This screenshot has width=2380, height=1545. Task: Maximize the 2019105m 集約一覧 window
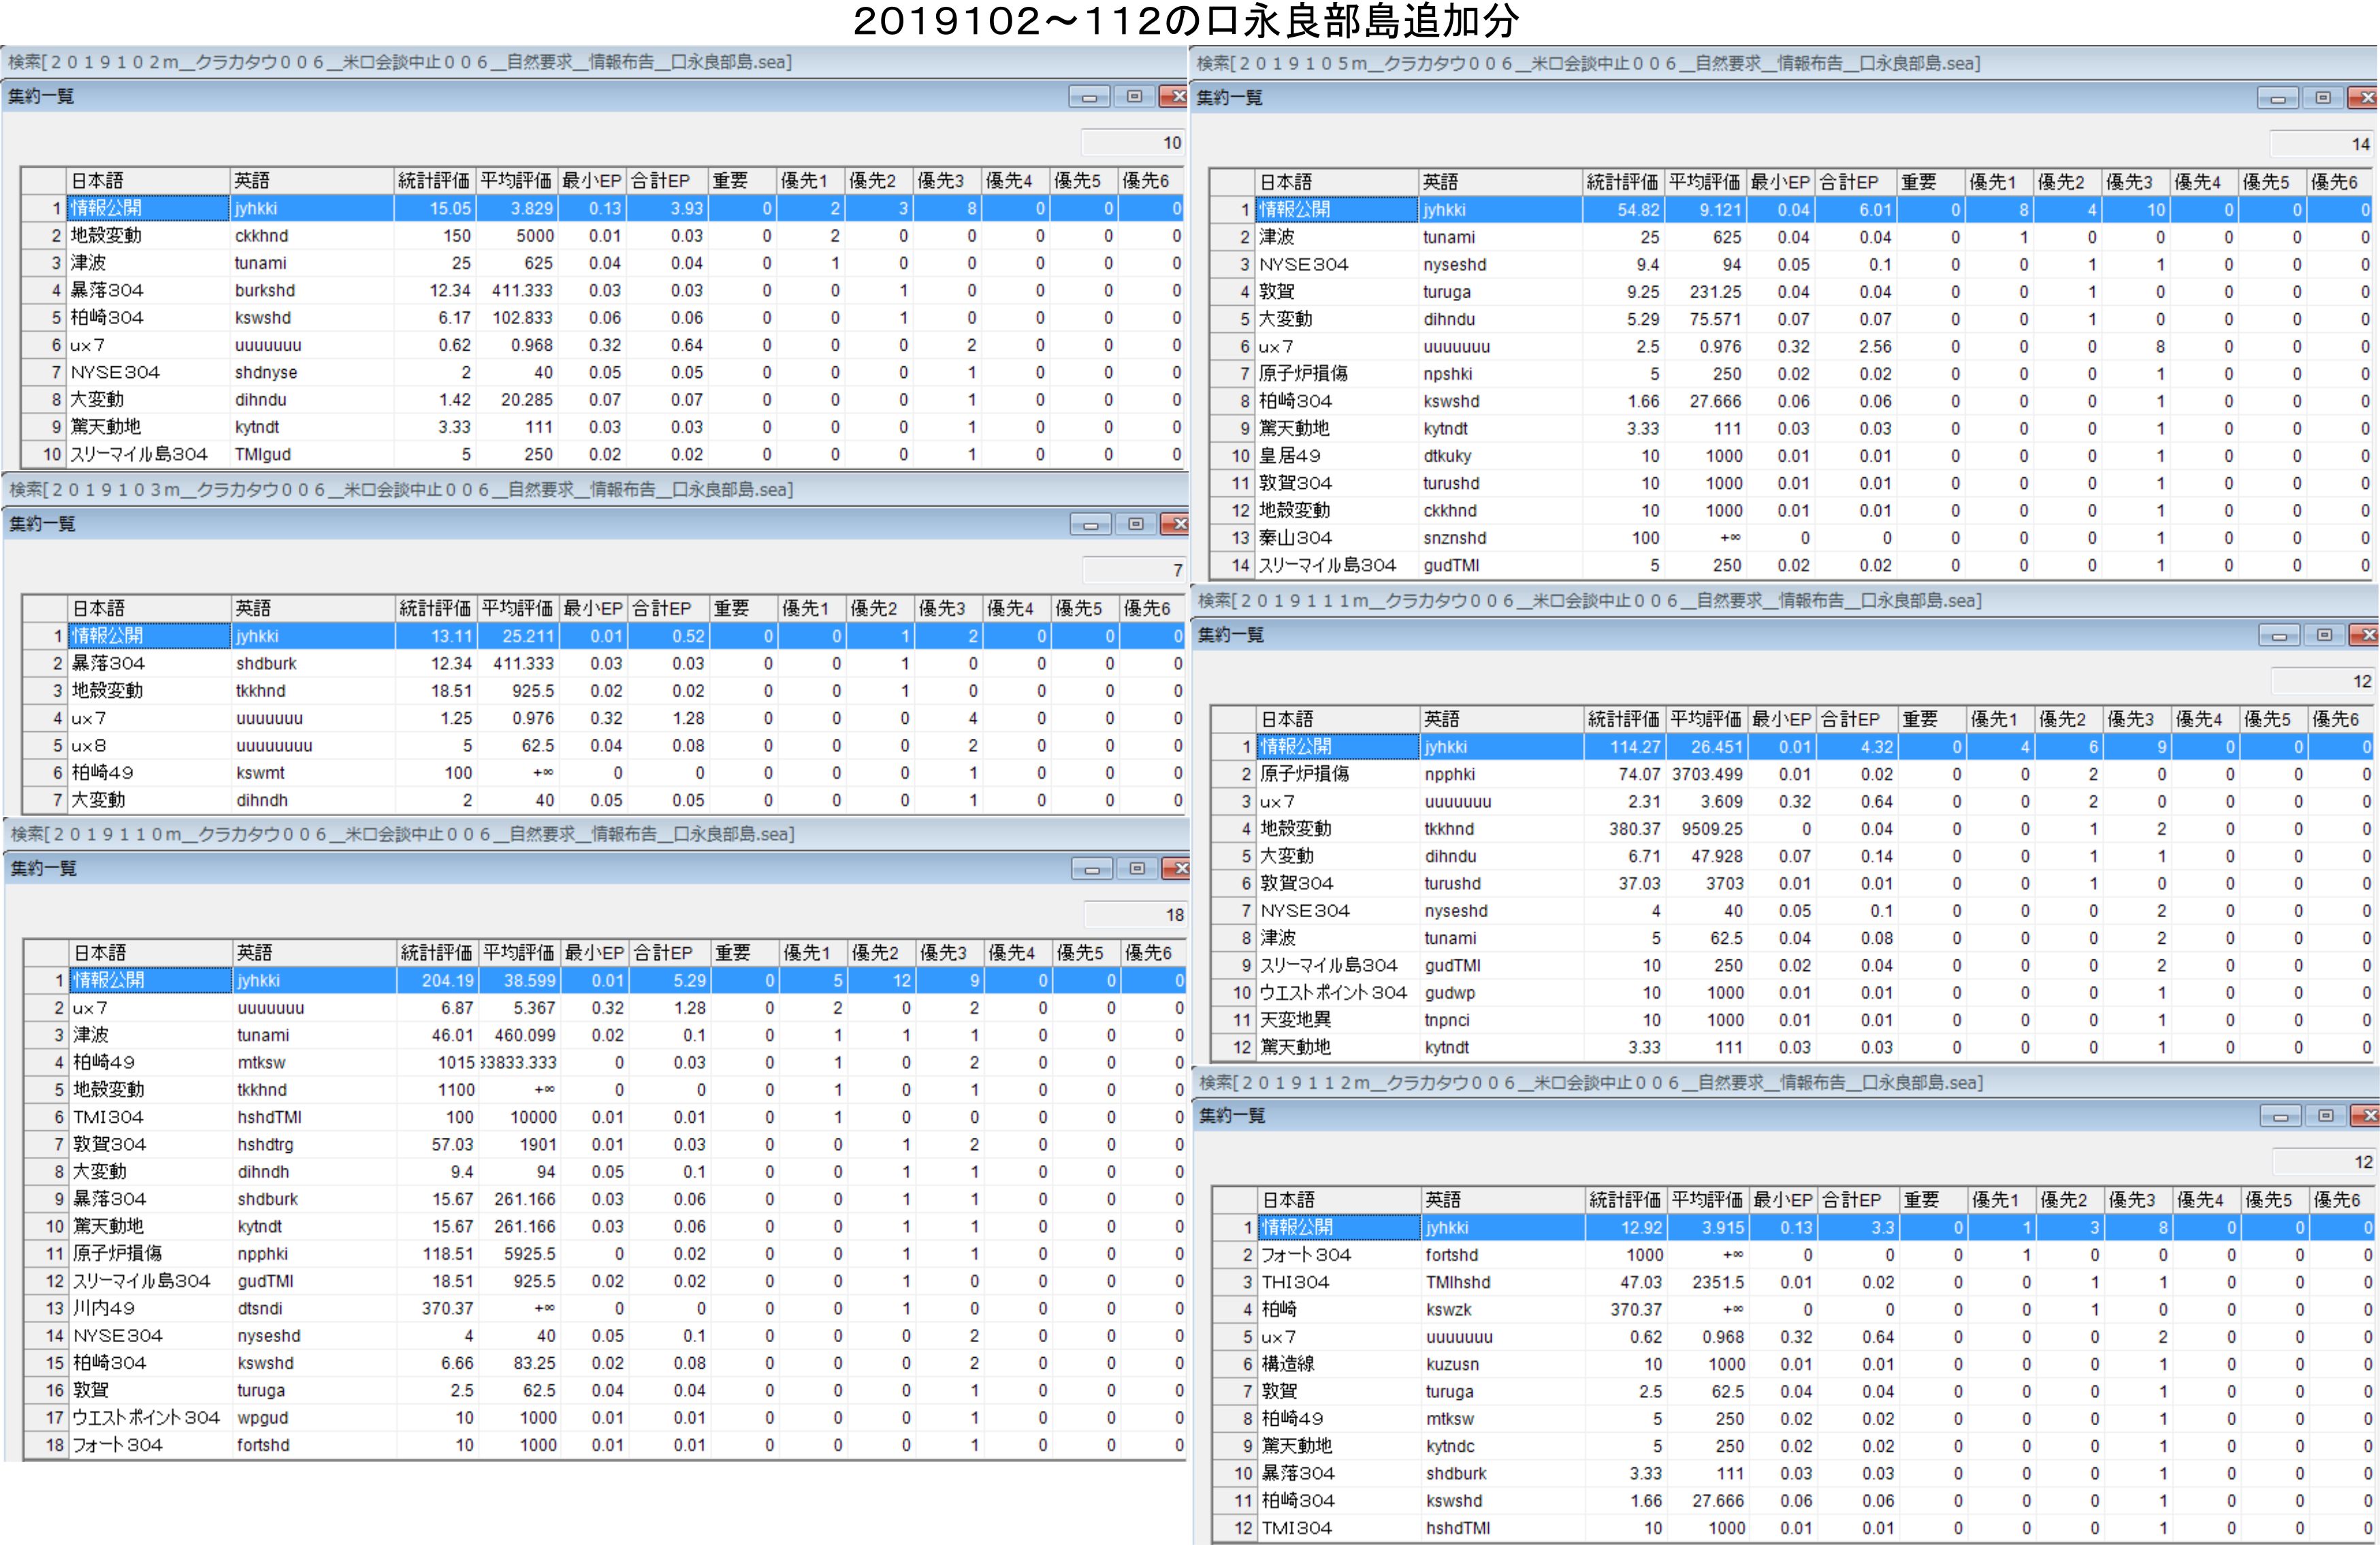click(x=2323, y=98)
